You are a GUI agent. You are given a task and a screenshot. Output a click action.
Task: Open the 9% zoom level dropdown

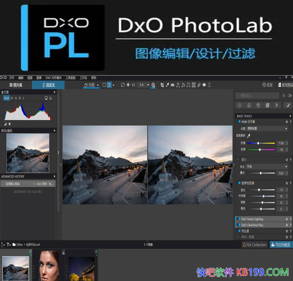pos(148,85)
